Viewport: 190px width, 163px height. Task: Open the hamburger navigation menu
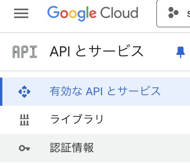[x=21, y=13]
